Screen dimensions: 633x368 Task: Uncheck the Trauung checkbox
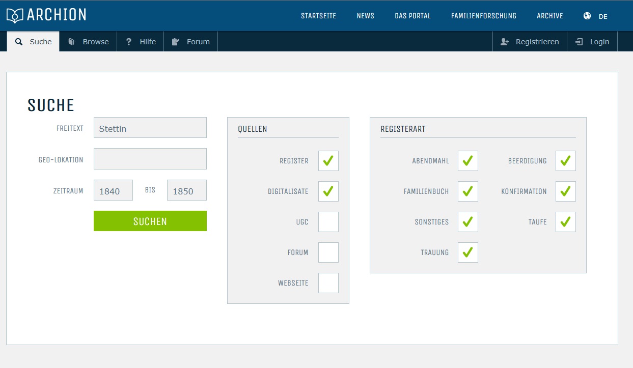468,252
